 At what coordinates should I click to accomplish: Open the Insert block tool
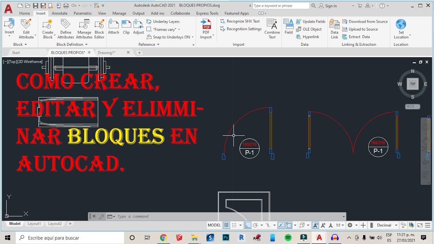click(x=9, y=27)
